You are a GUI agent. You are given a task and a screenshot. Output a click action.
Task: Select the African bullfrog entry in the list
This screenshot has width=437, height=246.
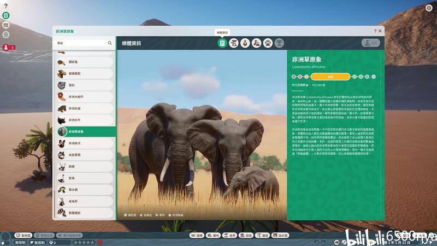tap(85, 108)
